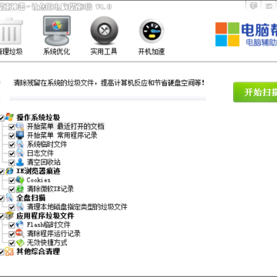This screenshot has height=277, width=277.
Task: Uncheck the Cookies checkbox
Action: [12, 180]
